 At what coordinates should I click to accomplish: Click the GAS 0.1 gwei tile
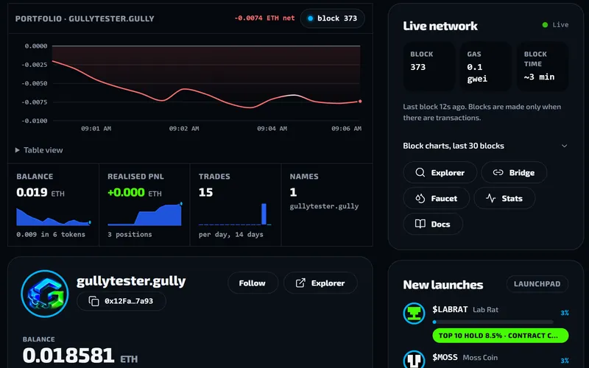coord(486,66)
